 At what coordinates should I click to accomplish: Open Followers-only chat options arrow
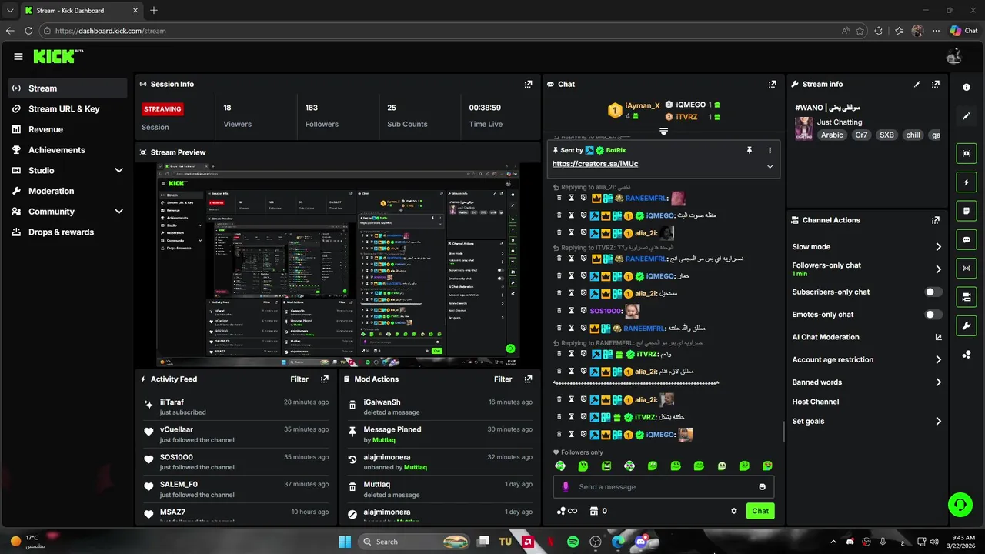(938, 269)
